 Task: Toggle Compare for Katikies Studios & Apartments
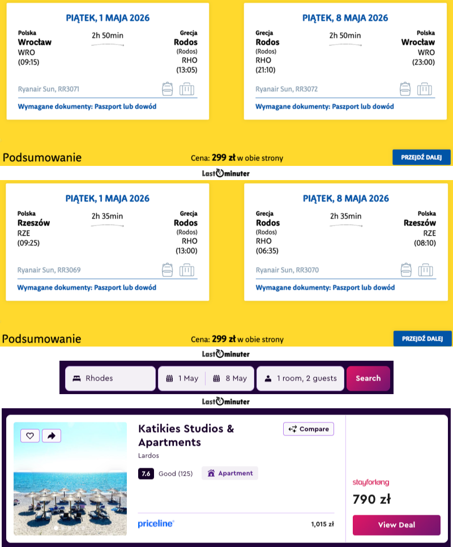click(x=309, y=429)
